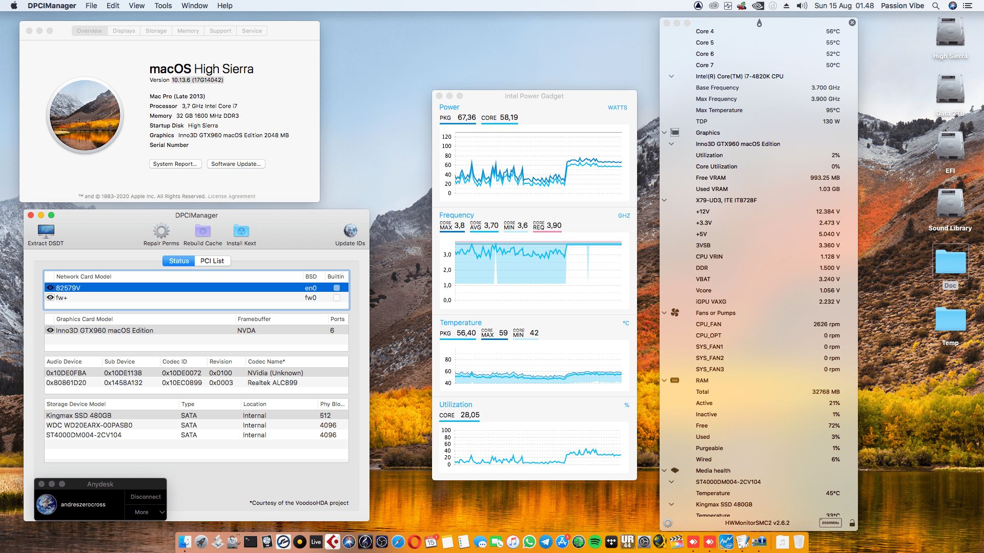Click the Creative Cloud menu bar icon
This screenshot has width=984, height=553.
pos(713,6)
